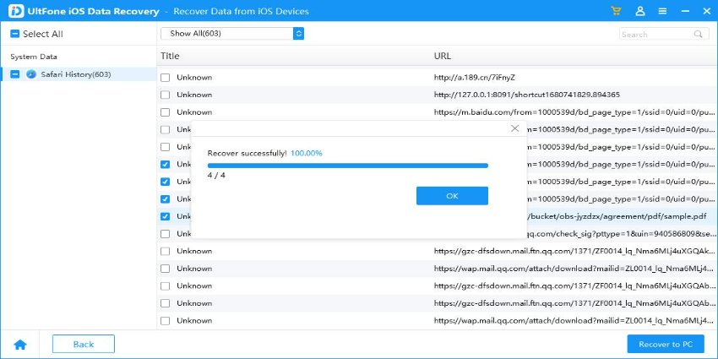
Task: Open the Show All(603) dropdown
Action: [x=232, y=34]
